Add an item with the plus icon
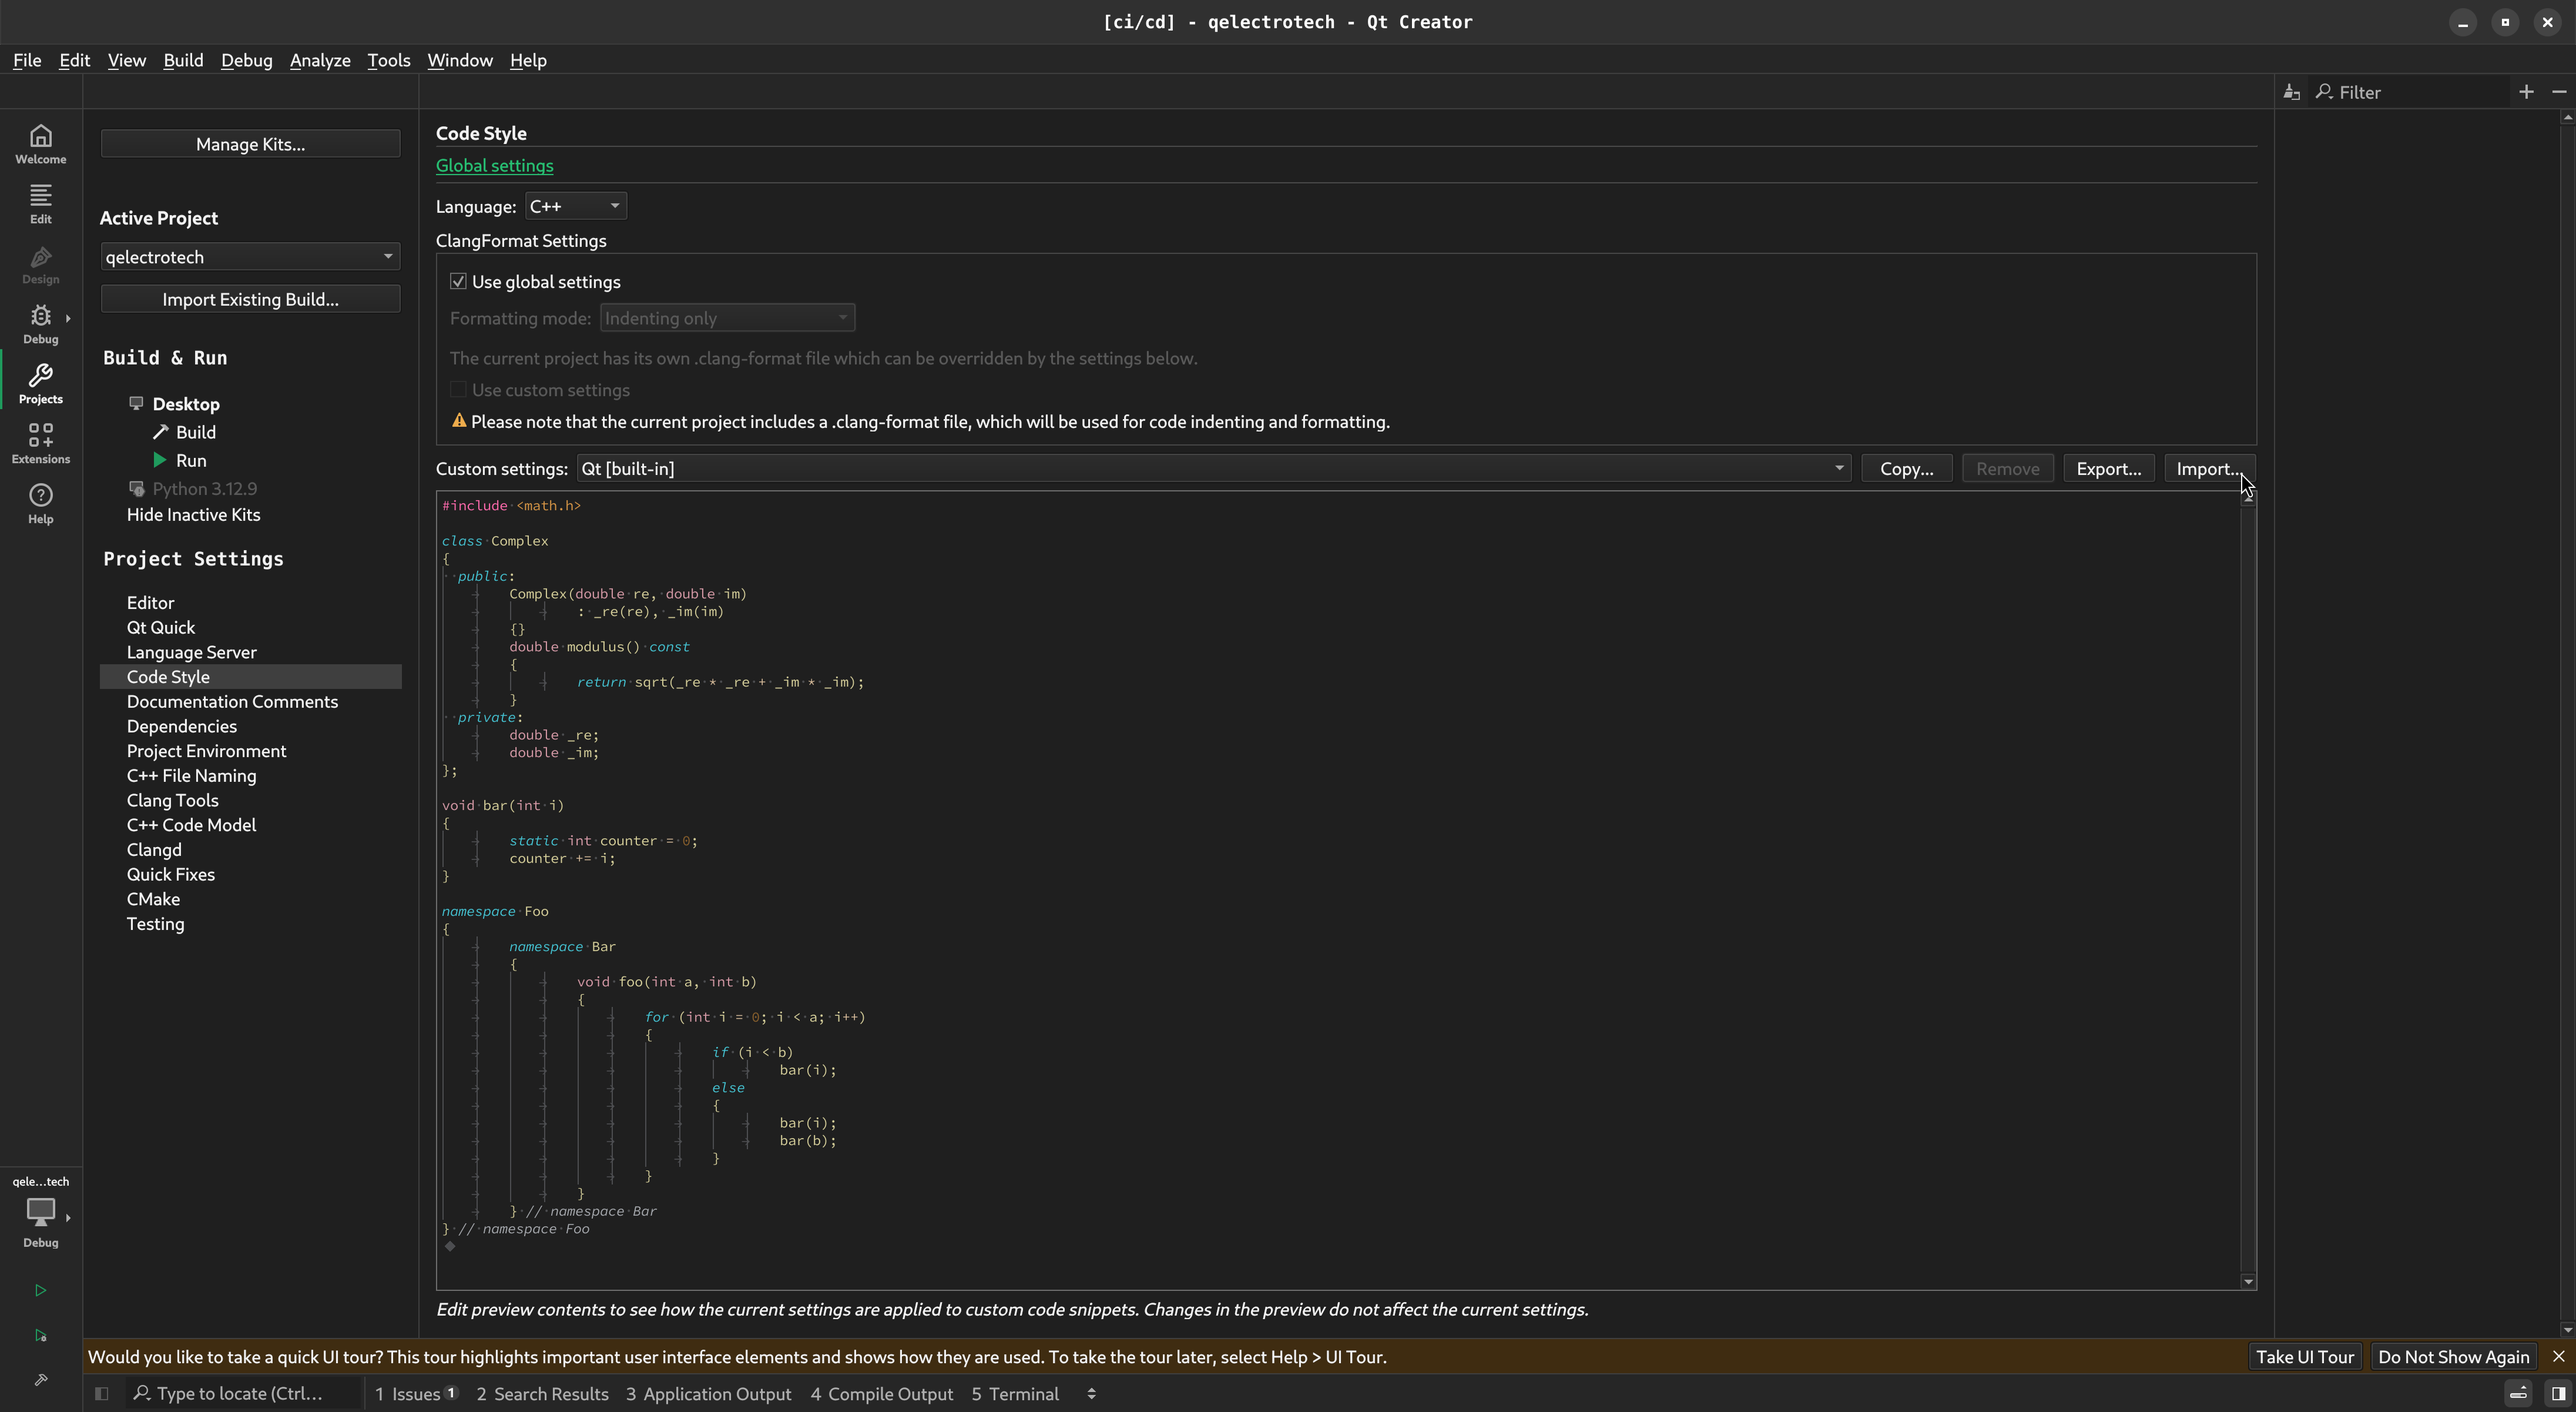This screenshot has width=2576, height=1412. pos(2526,92)
